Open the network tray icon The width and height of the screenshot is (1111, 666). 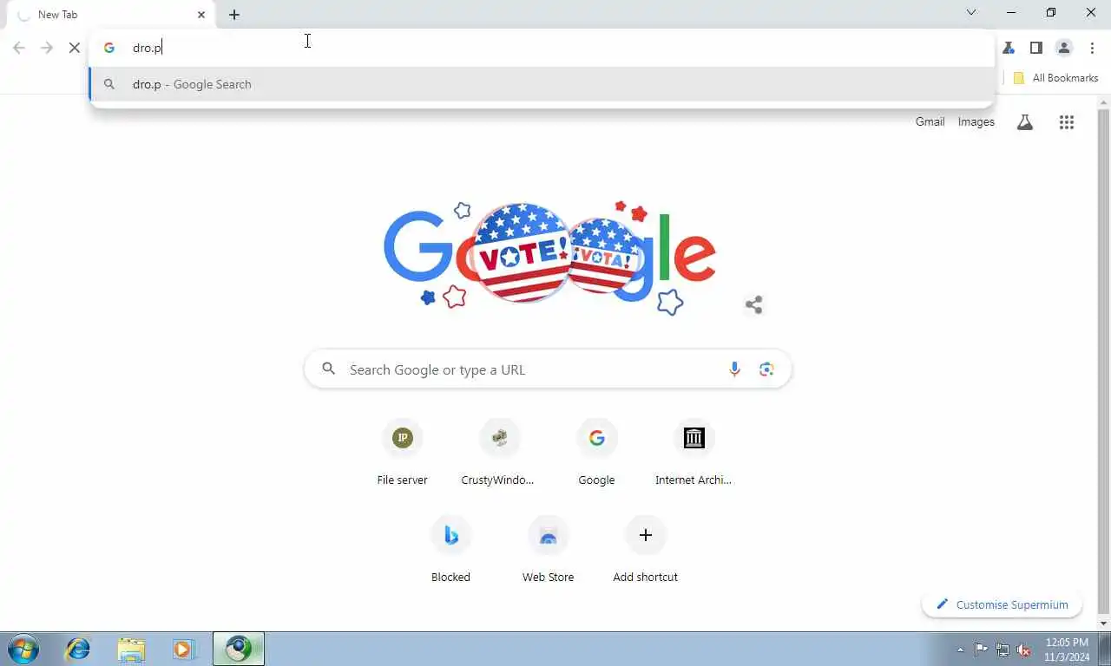click(1003, 650)
